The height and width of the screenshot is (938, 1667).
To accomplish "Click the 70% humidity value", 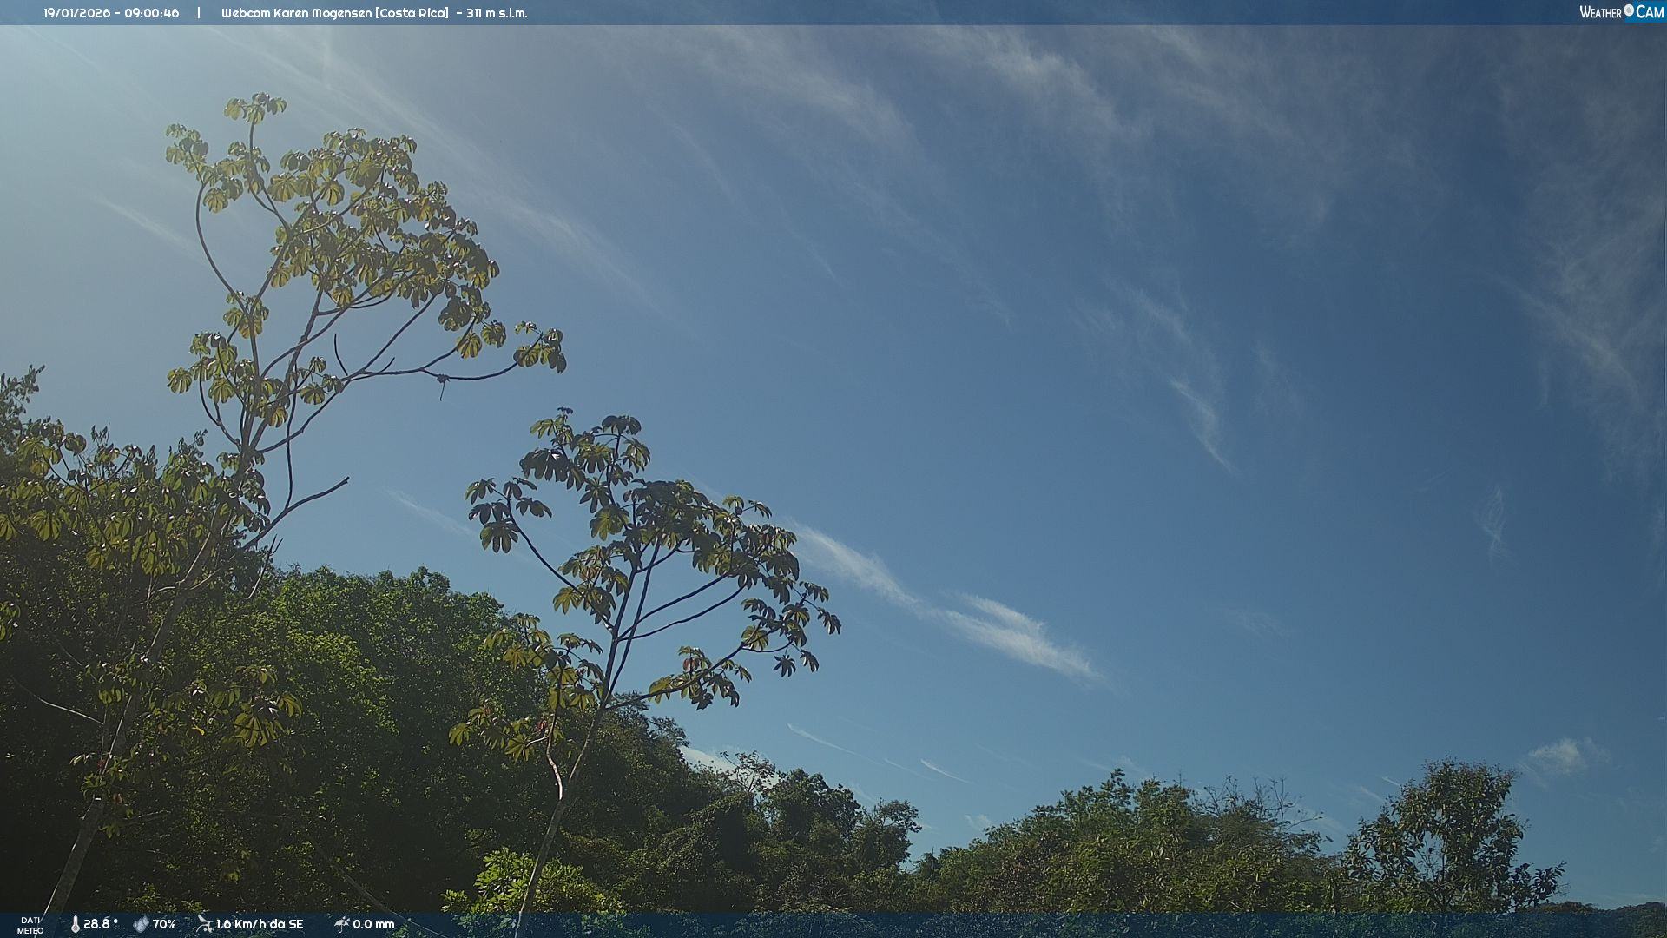I will coord(164,924).
